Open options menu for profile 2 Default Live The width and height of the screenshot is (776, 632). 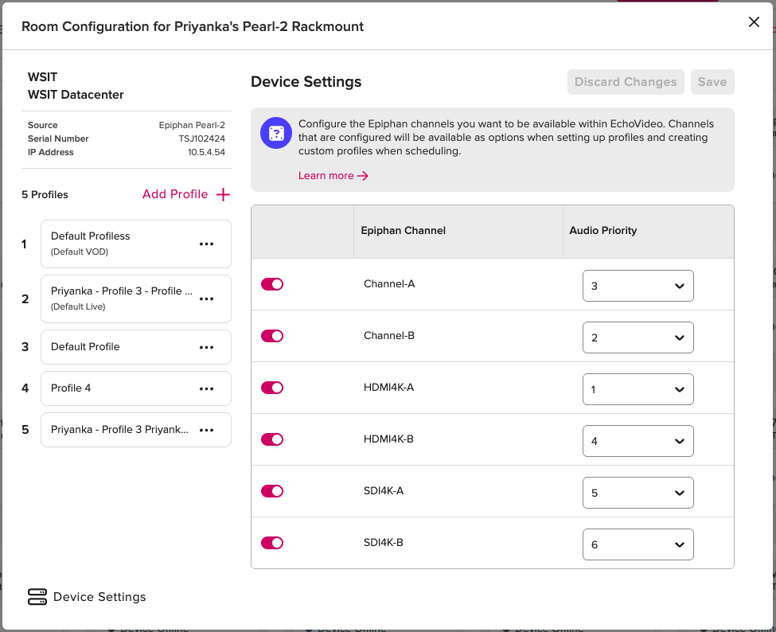pos(206,299)
